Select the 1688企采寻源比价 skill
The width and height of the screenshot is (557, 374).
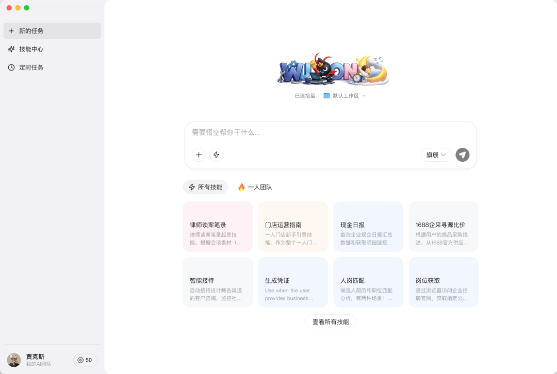click(x=443, y=227)
